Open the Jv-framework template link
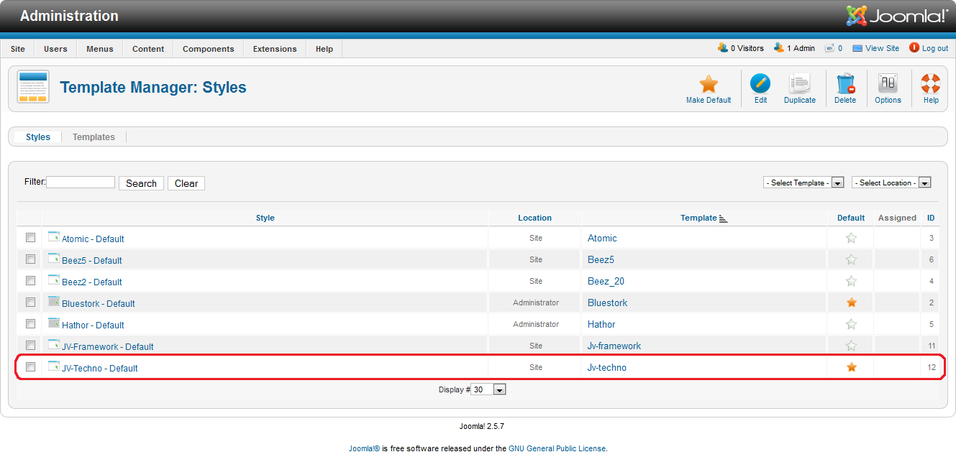 (614, 346)
